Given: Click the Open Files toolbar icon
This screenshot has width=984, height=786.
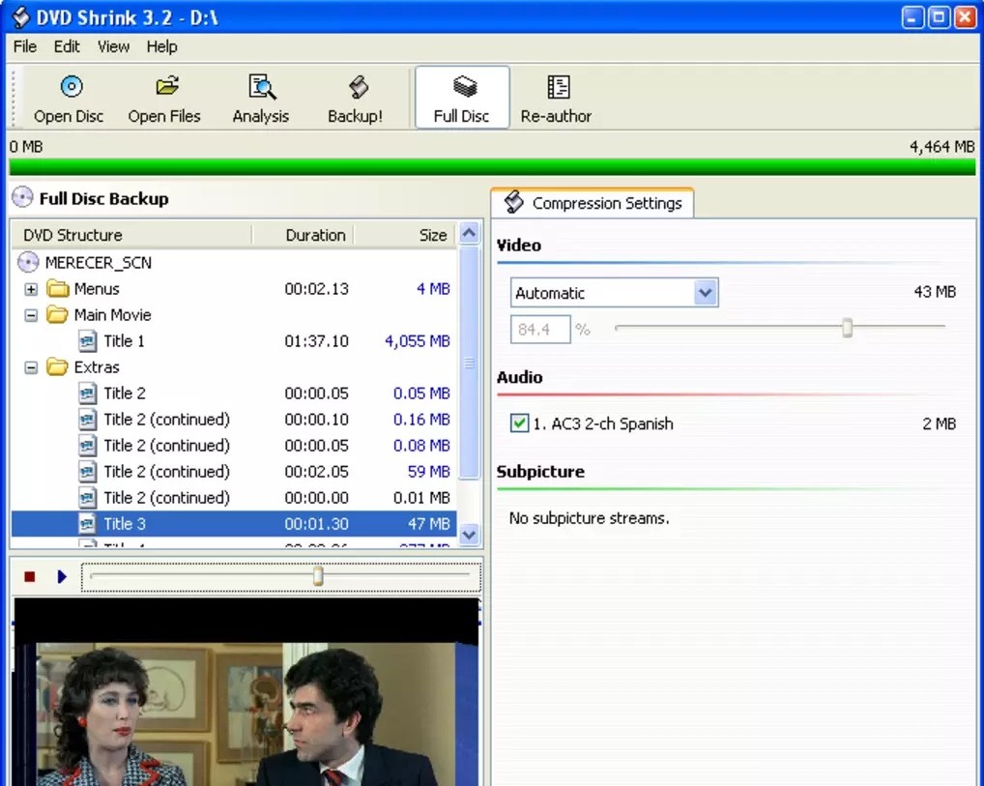Looking at the screenshot, I should (x=163, y=96).
